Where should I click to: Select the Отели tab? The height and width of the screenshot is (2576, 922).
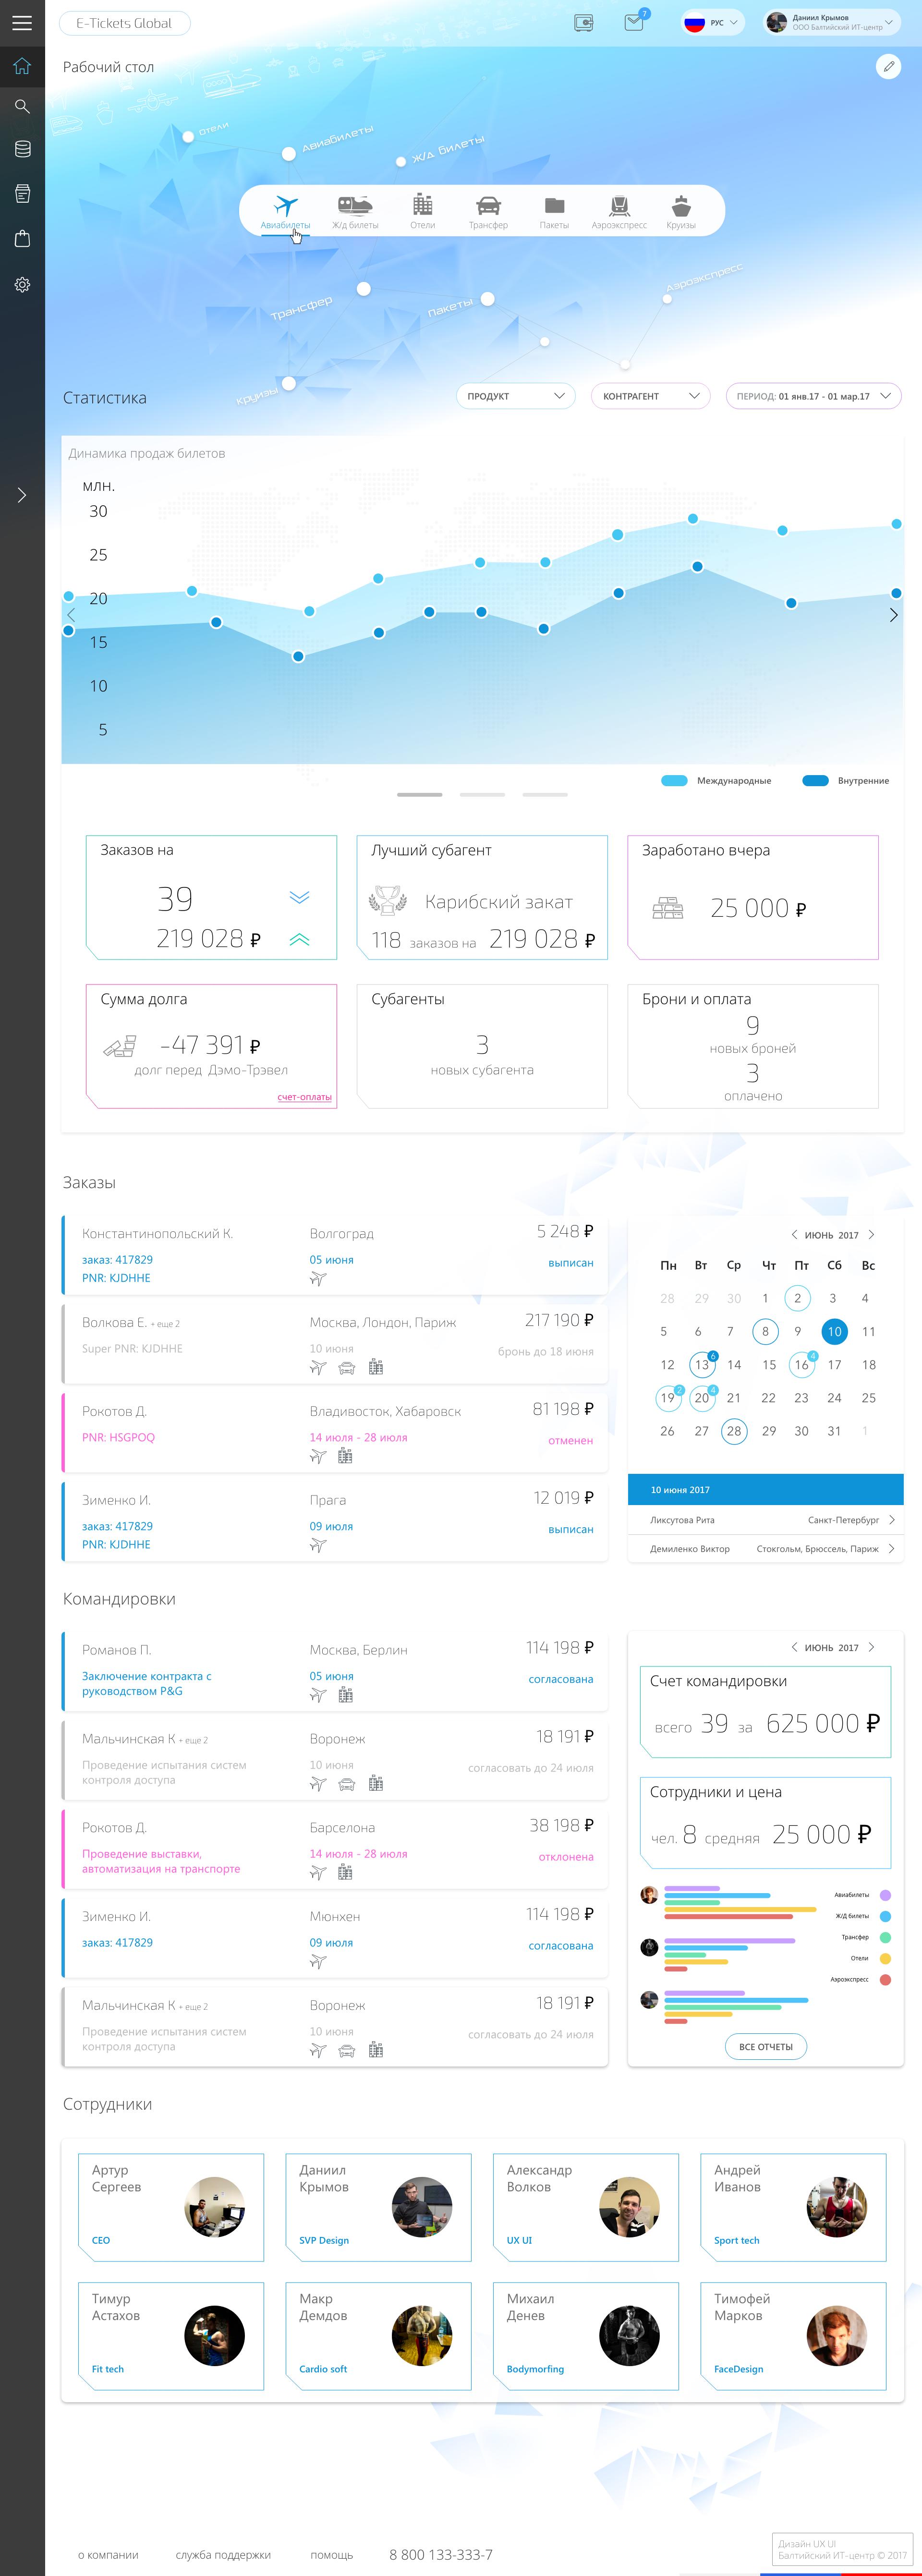pos(423,211)
